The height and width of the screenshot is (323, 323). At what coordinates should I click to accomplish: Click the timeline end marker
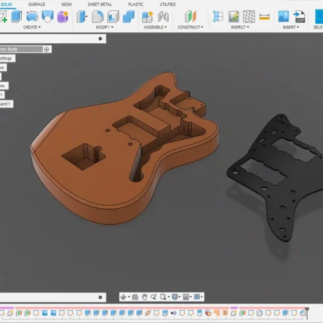pos(307,313)
